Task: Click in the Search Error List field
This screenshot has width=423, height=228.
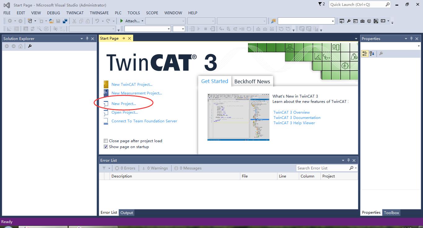Action: point(322,168)
